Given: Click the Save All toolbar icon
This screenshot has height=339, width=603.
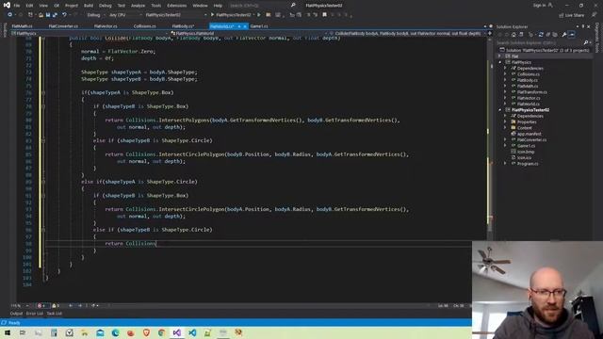Looking at the screenshot, I should coord(55,15).
